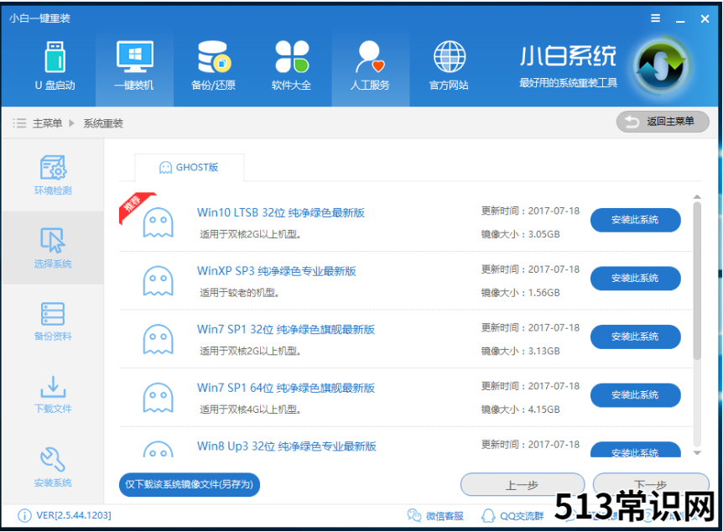This screenshot has height=532, width=723.
Task: Select the 一键装机 toolbar icon
Action: [134, 65]
